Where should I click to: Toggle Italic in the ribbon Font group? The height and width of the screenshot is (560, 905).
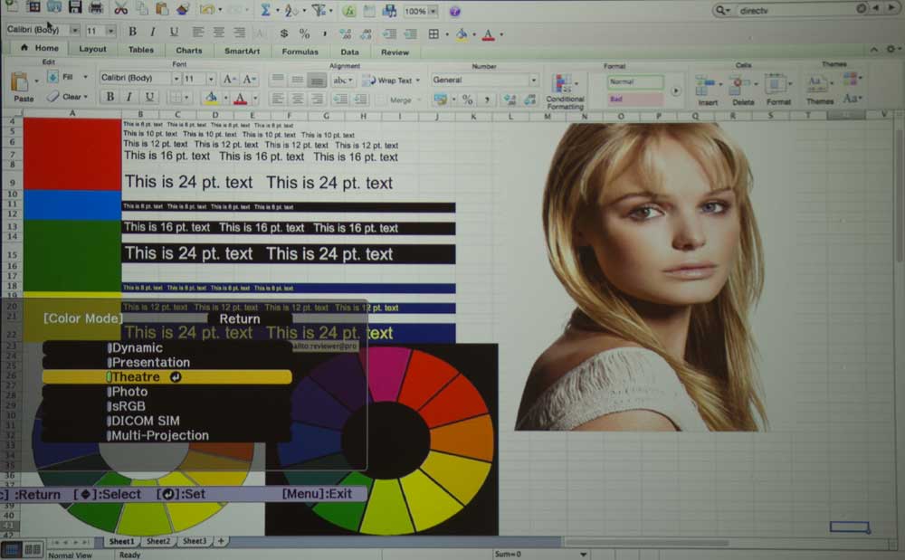click(129, 97)
